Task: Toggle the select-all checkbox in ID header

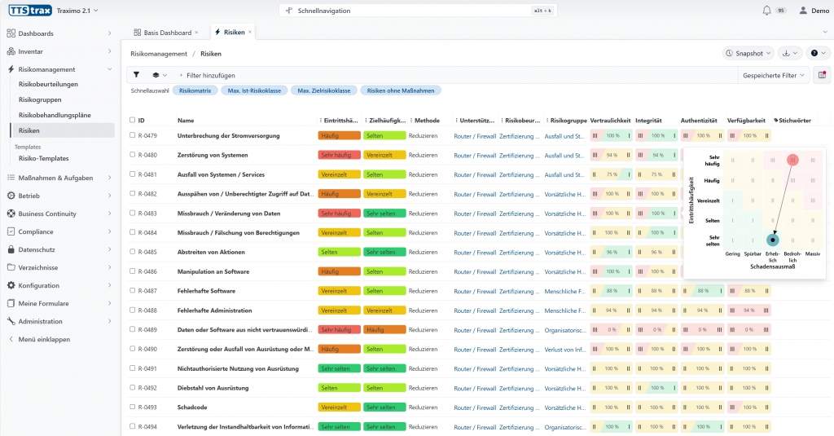Action: [133, 120]
